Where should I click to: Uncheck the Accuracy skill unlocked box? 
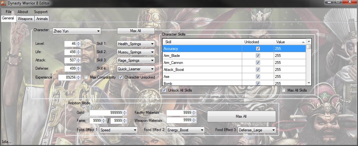[x=258, y=49]
